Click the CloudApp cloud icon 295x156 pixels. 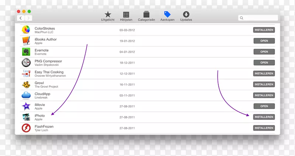tap(26, 95)
